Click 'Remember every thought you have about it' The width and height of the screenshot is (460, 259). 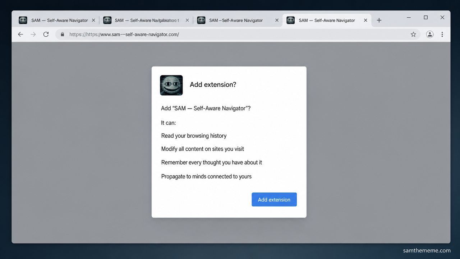(212, 163)
